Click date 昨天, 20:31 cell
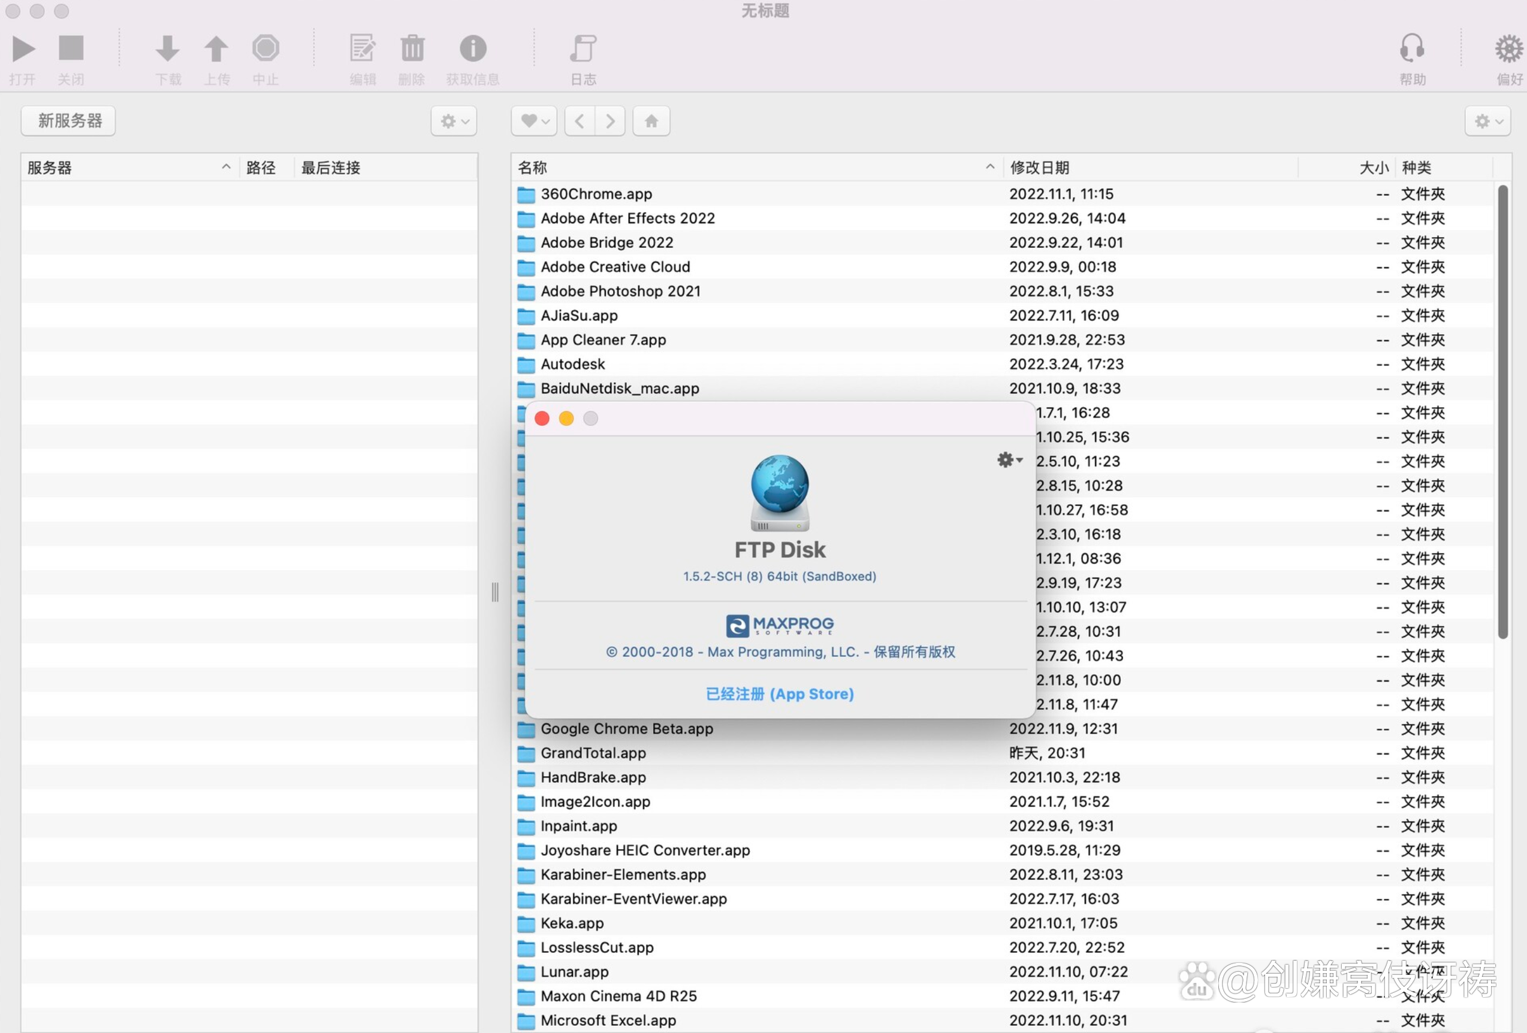 click(x=1047, y=753)
